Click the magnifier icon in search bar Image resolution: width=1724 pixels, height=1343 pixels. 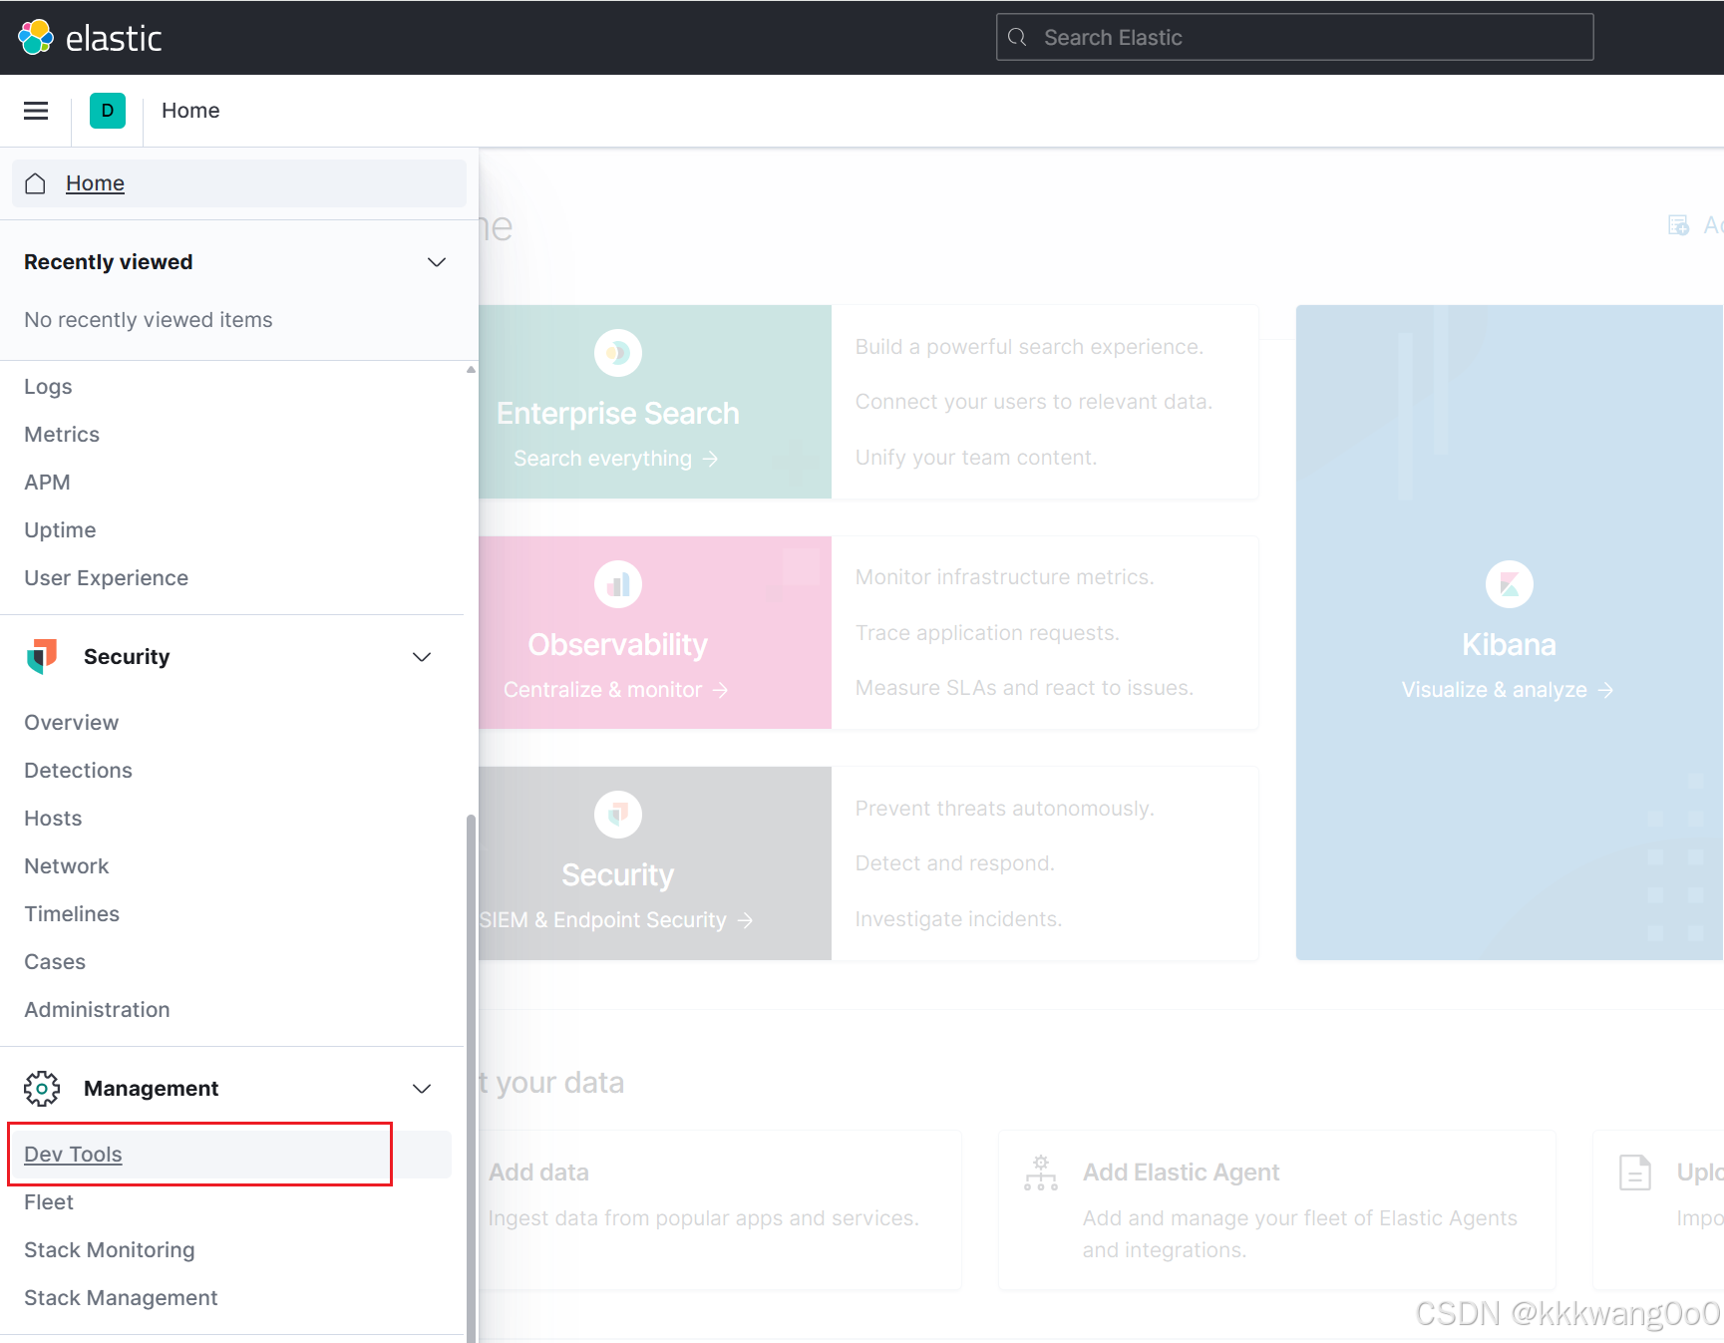1017,37
